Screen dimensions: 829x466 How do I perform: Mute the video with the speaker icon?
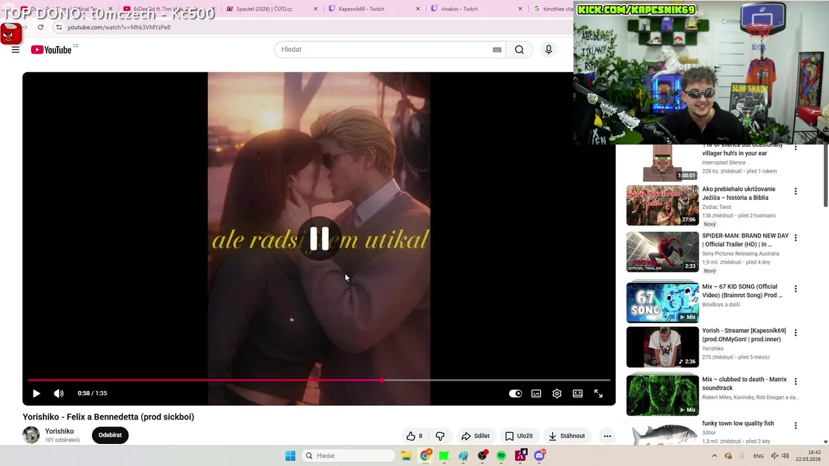coord(58,394)
